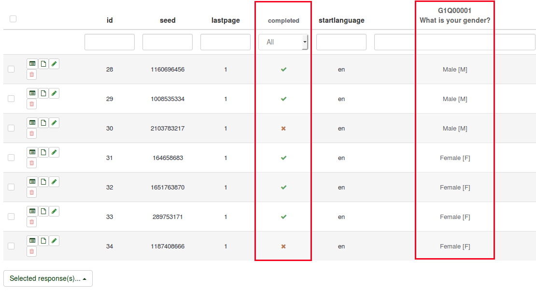
Task: Open the document icon for response 28
Action: point(43,64)
